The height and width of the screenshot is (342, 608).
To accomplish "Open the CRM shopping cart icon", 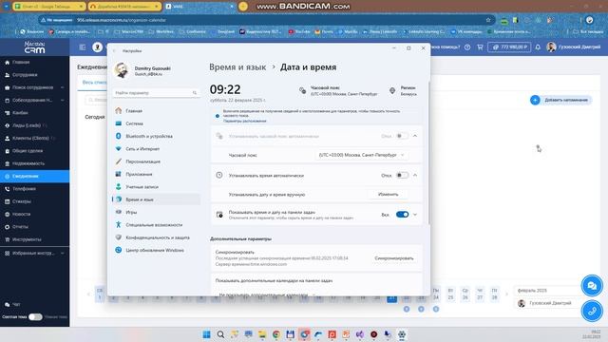I will coord(480,47).
